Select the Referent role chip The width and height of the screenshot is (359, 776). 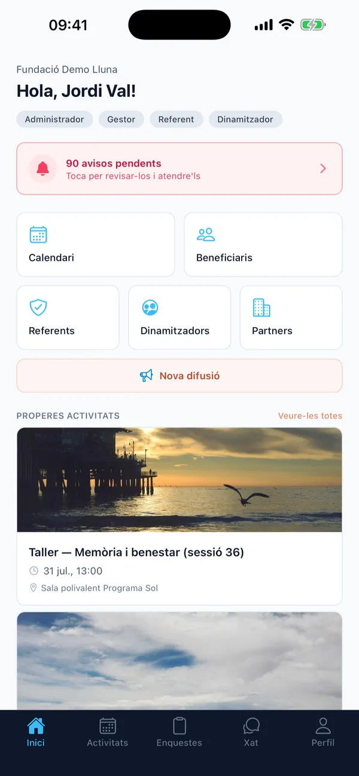point(176,120)
